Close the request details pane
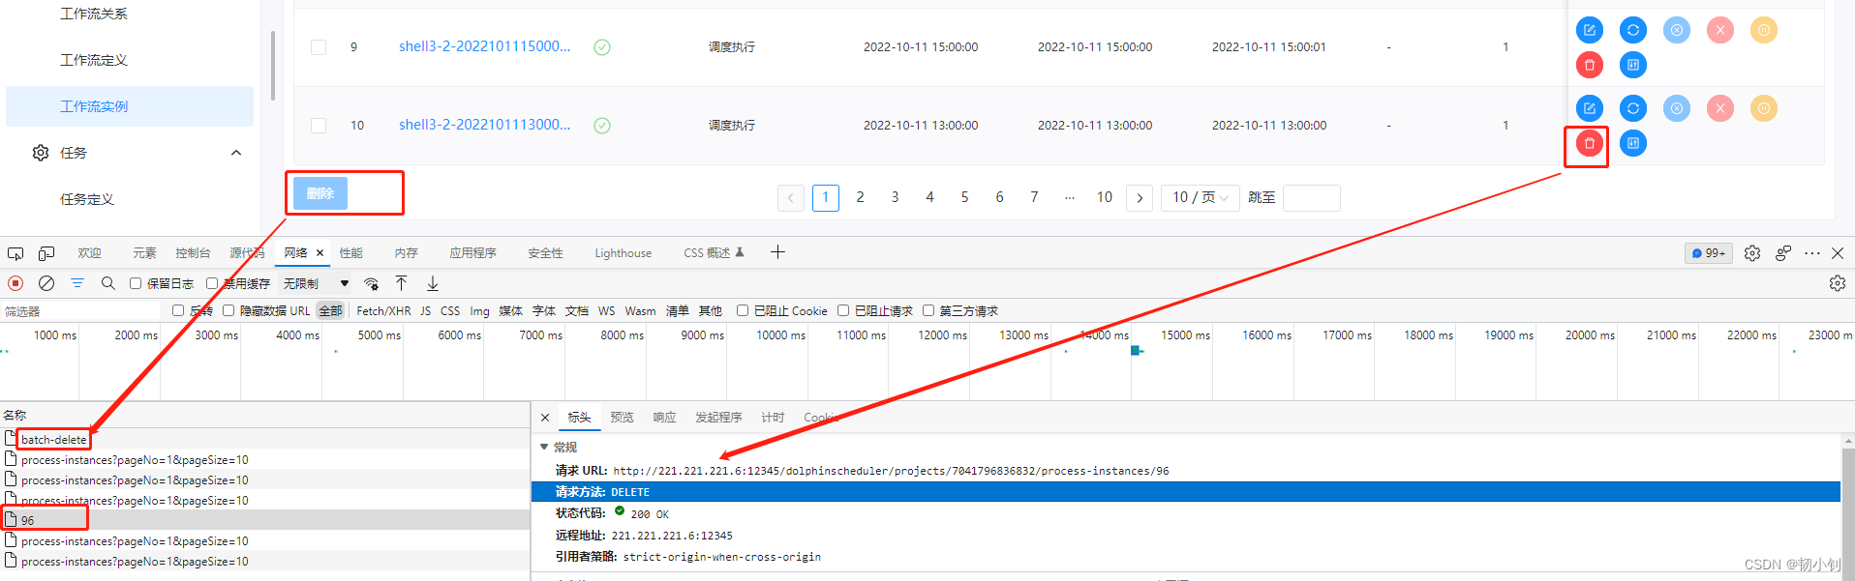Viewport: 1855px width, 581px height. point(545,418)
